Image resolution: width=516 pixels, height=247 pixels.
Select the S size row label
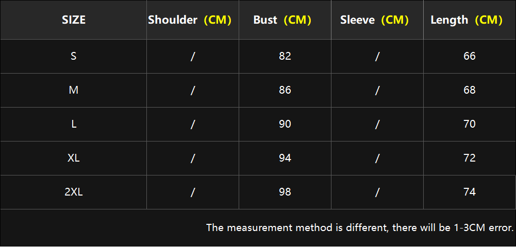[x=74, y=56]
